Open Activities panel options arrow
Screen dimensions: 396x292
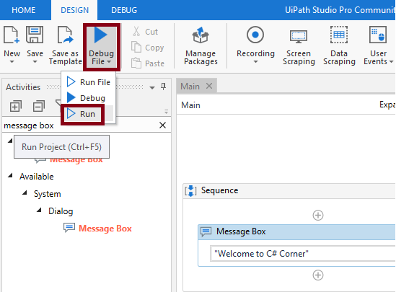point(152,87)
